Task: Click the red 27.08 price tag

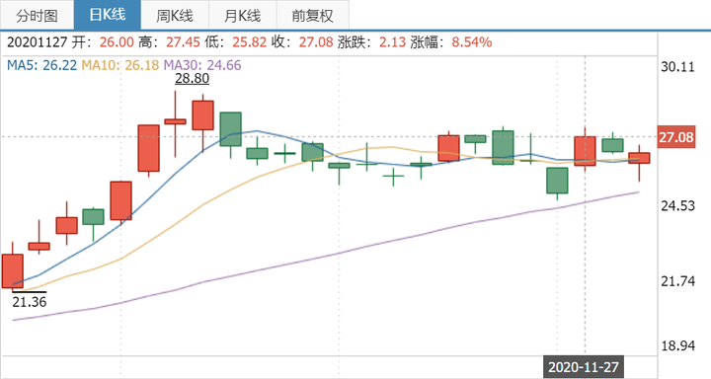Action: click(x=676, y=137)
